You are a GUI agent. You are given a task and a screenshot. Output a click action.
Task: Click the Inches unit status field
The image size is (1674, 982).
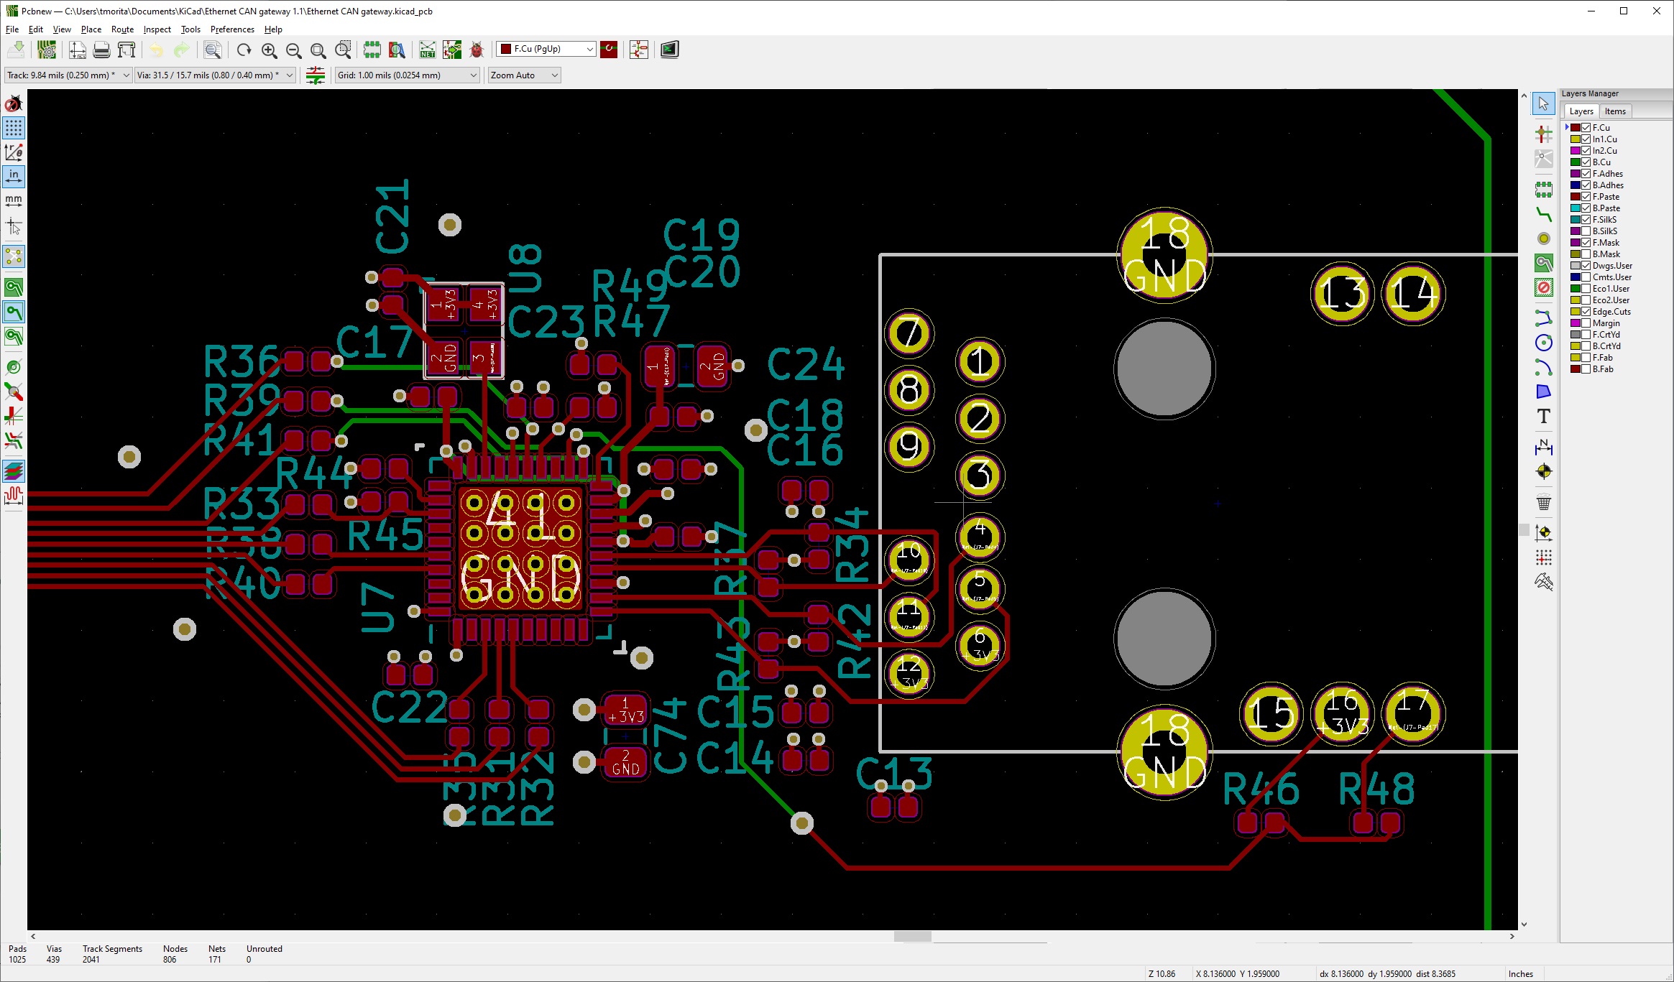point(1521,973)
